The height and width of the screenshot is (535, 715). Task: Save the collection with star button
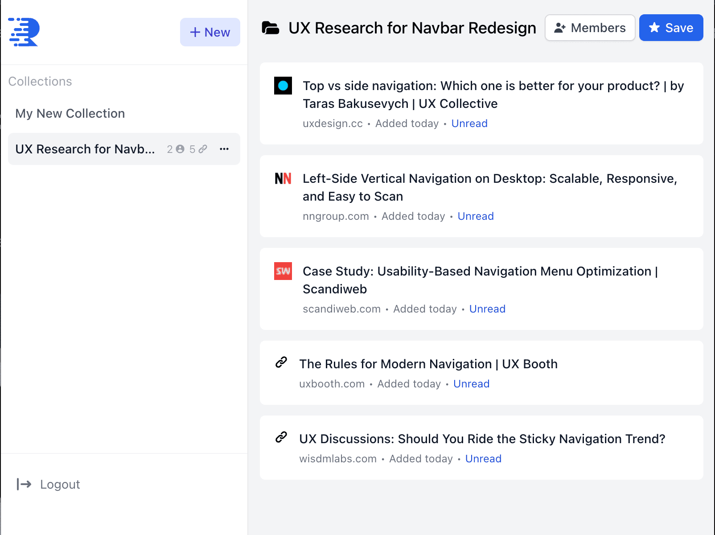[671, 28]
